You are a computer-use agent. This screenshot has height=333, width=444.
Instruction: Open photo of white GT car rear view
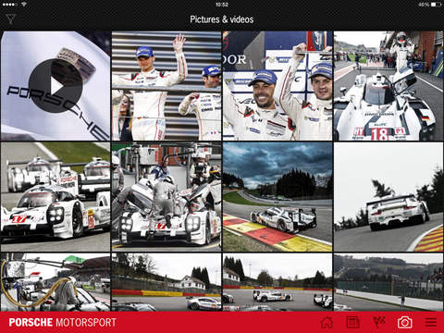tap(388, 197)
